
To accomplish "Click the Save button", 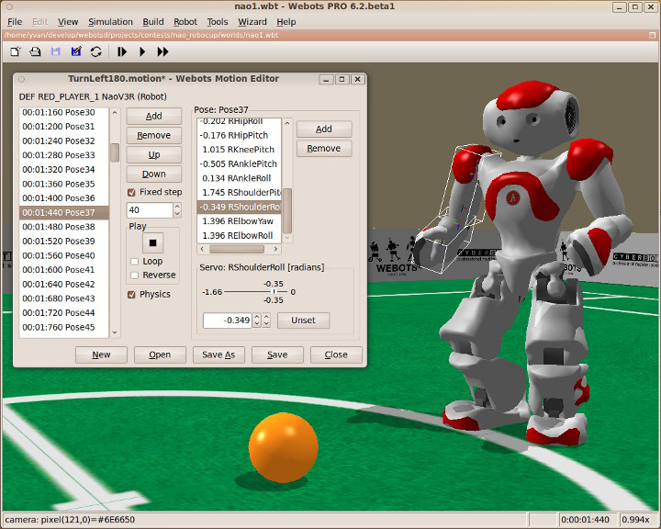I will tap(277, 355).
